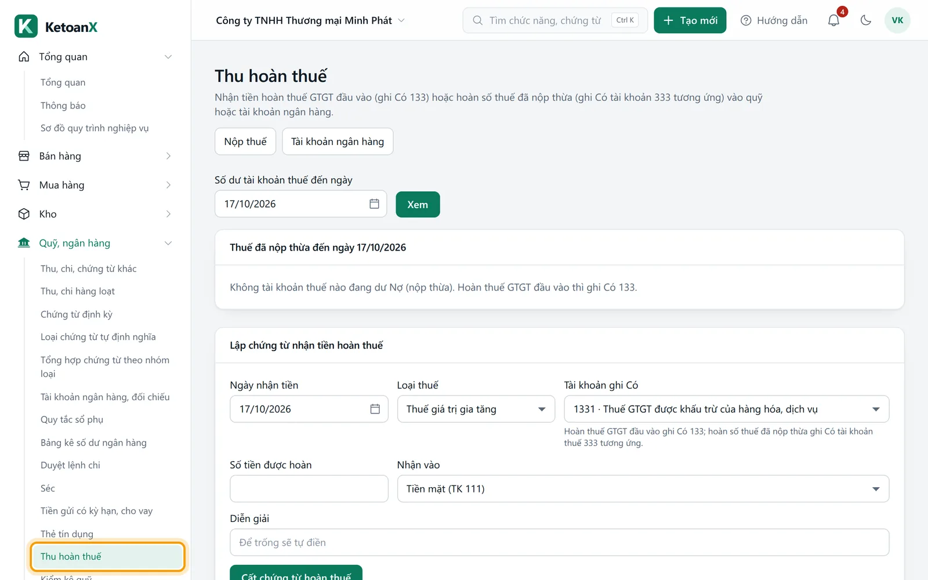Screen dimensions: 928x580
Task: Click the Tạo mới button
Action: tap(690, 20)
